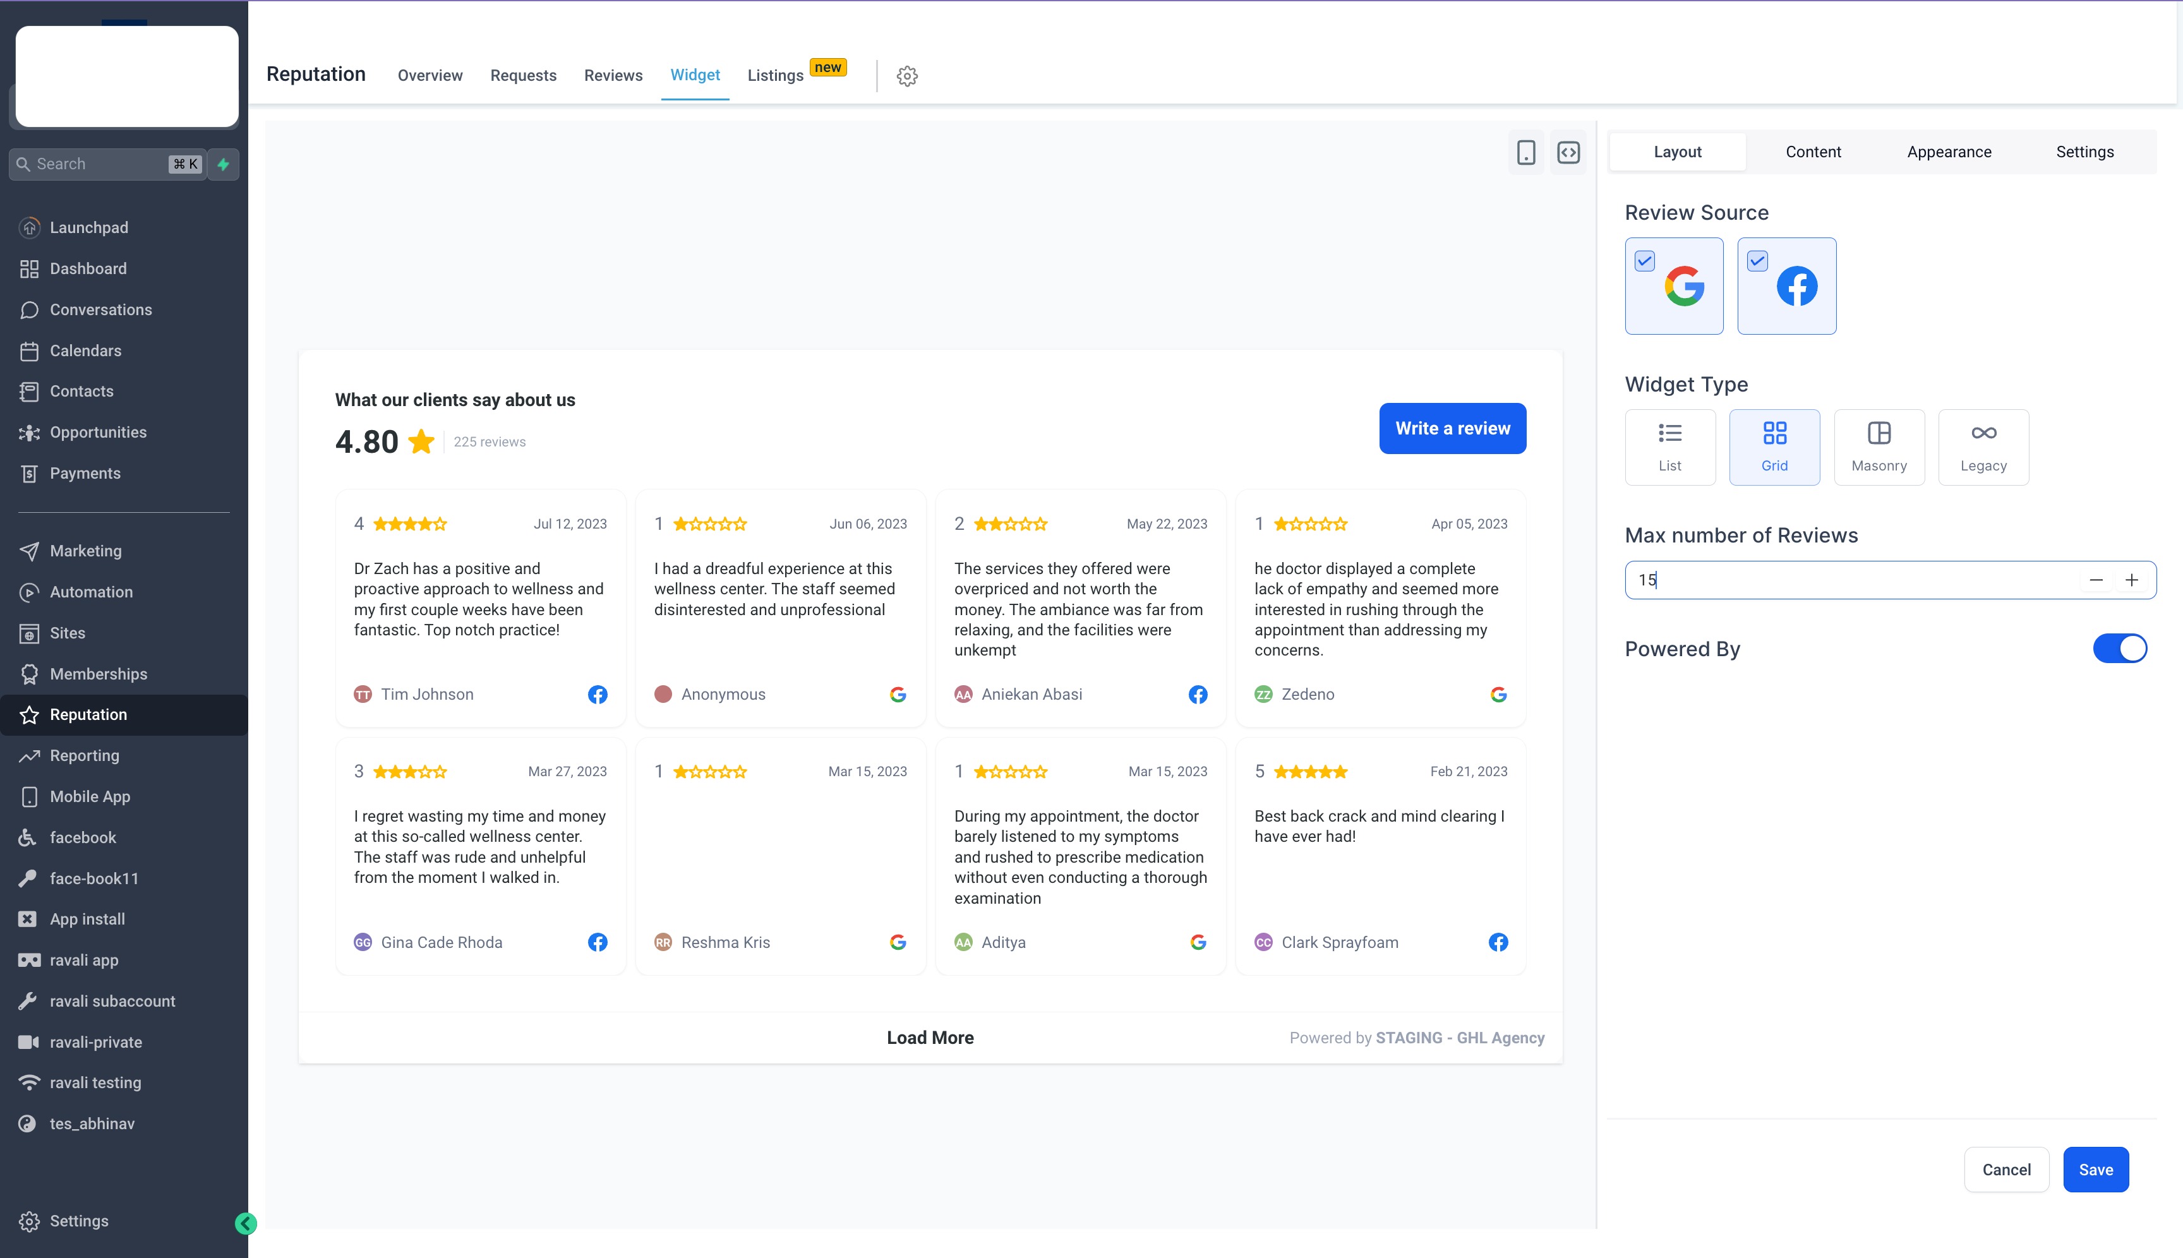Select the Masonry widget type
Viewport: 2183px width, 1258px height.
pos(1878,446)
